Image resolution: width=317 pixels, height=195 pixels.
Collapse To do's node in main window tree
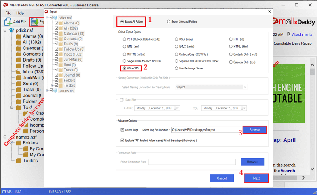[x=12, y=107]
